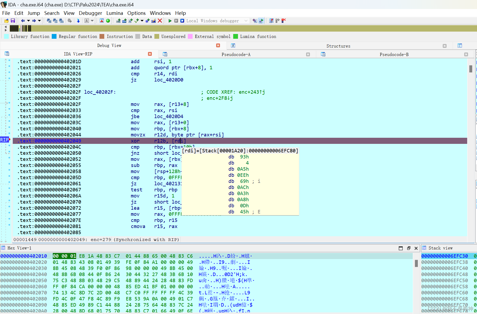Screen dimensions: 477x314
Task: Close the Debug View tab
Action: tap(218, 45)
